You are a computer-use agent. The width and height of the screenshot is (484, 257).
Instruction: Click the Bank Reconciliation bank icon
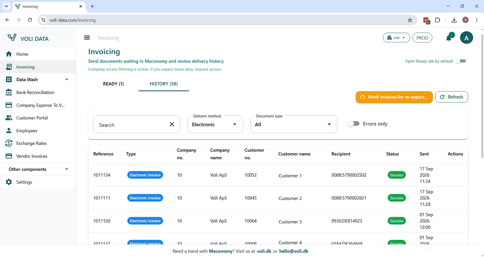click(9, 92)
